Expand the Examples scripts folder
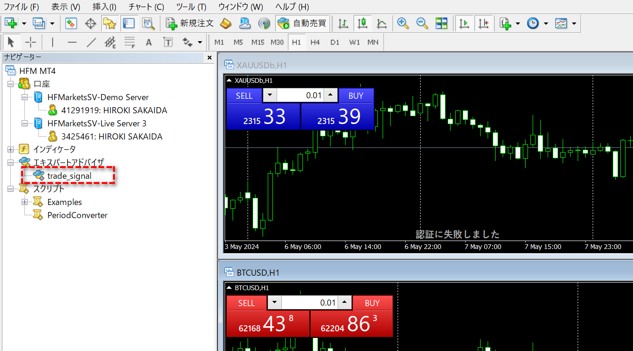This screenshot has height=351, width=633. click(x=24, y=202)
